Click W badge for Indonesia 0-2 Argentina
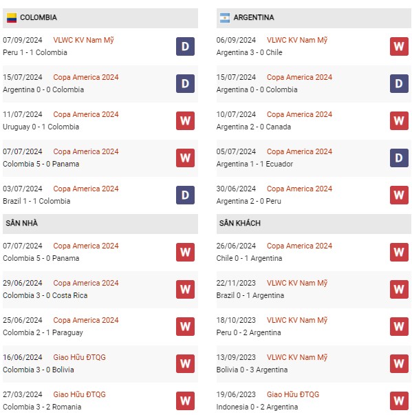Screen dimensions: 412x415 click(399, 401)
